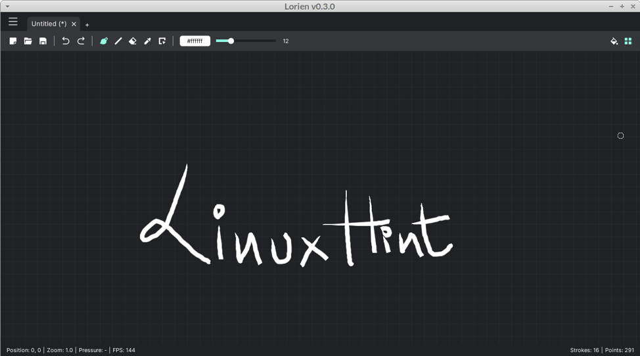Close the Untitled (*) tab
The width and height of the screenshot is (640, 356).
tap(74, 24)
